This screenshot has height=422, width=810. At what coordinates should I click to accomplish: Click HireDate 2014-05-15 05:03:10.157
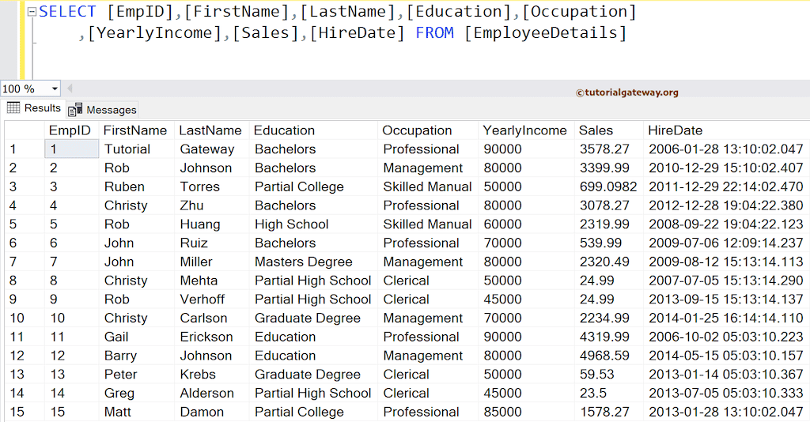727,356
